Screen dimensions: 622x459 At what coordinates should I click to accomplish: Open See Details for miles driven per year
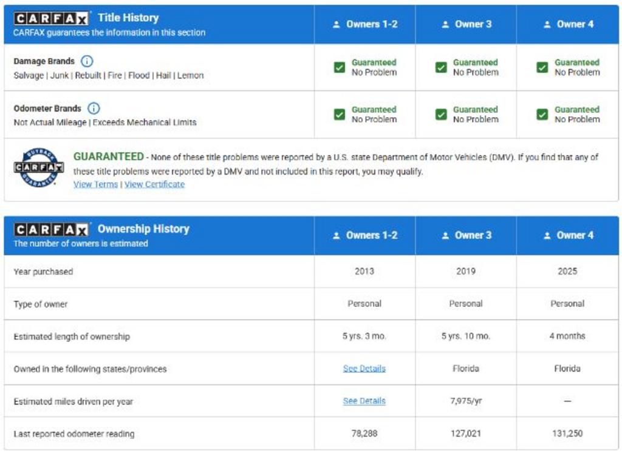[364, 401]
